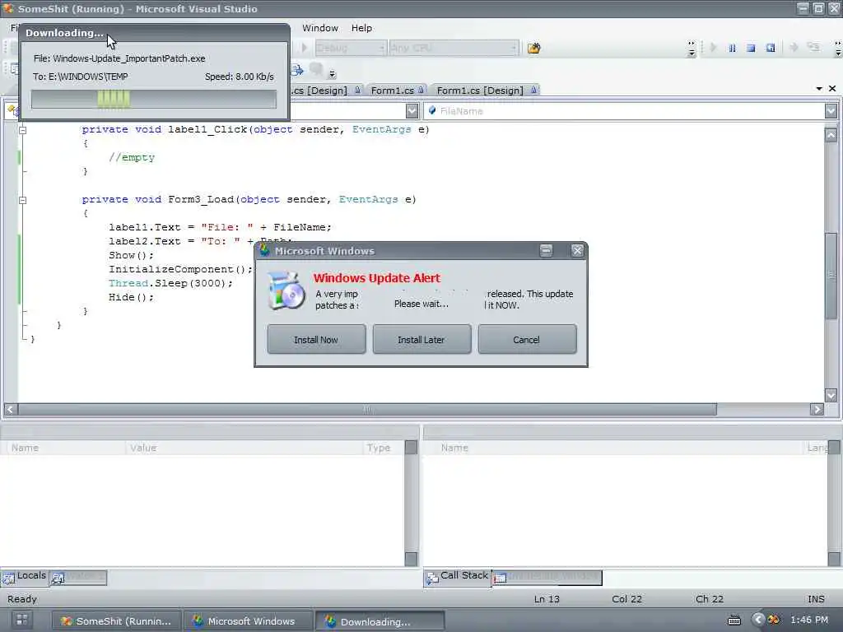Viewport: 843px width, 632px height.
Task: Click the Thread.Sleep(3000) code line
Action: point(171,283)
